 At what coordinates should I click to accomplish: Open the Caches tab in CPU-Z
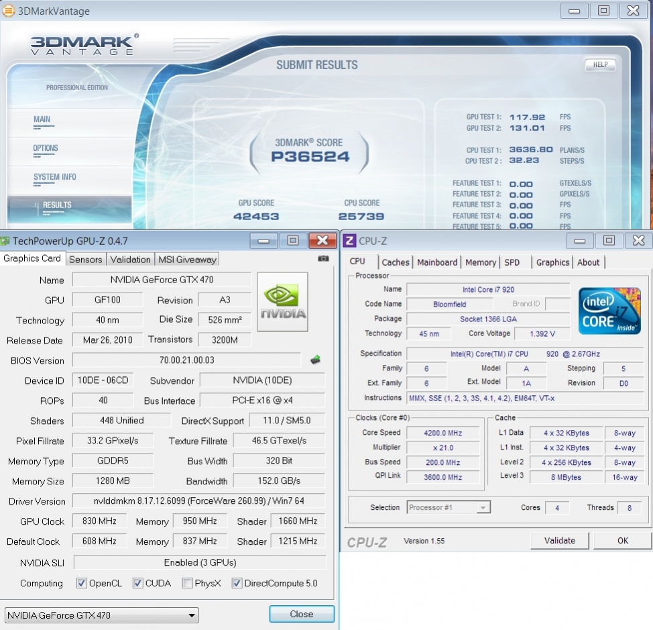(395, 262)
